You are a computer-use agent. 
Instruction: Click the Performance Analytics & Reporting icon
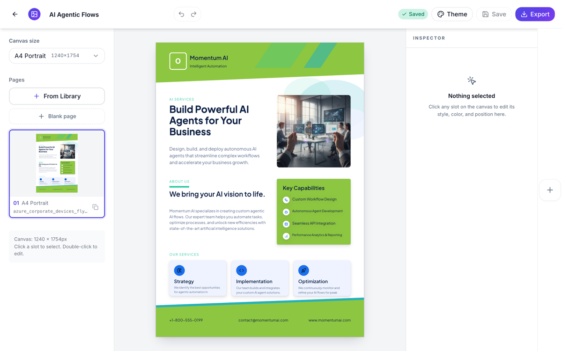tap(286, 236)
